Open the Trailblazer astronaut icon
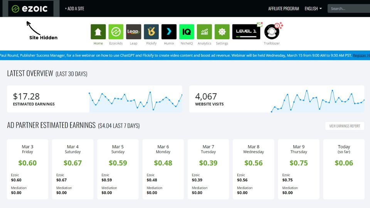 point(272,32)
